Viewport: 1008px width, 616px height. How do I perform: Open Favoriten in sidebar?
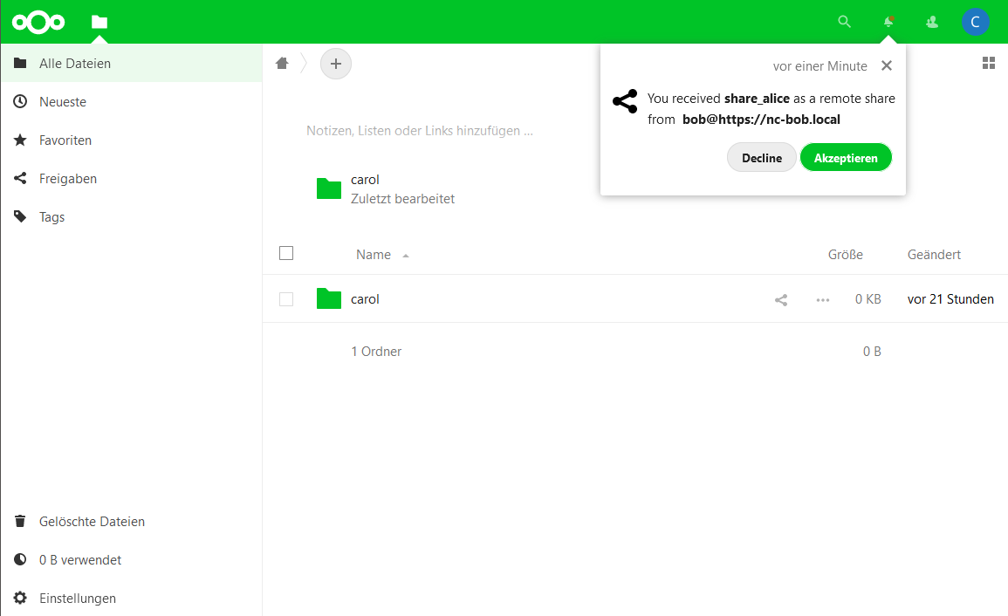131,140
